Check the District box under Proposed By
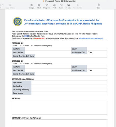The height and width of the screenshot is (127, 116). [x=23, y=45]
